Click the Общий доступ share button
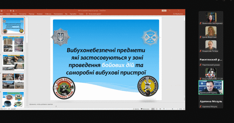 (x=178, y=14)
